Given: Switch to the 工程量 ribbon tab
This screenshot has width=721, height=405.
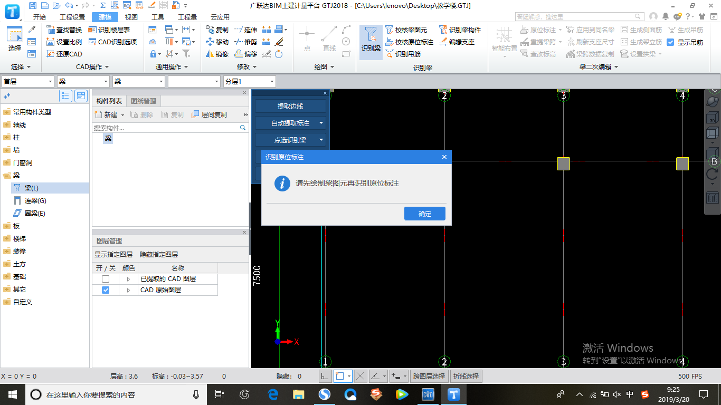Looking at the screenshot, I should click(x=187, y=17).
